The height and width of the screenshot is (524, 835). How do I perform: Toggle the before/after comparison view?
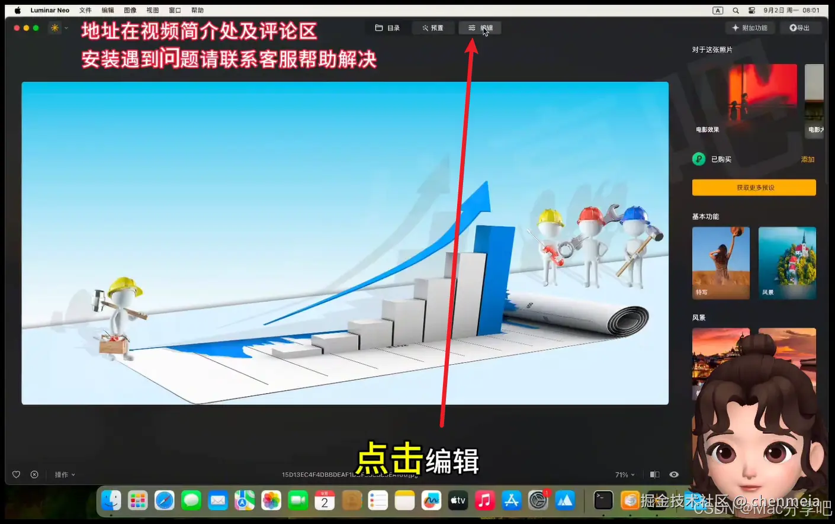(654, 474)
